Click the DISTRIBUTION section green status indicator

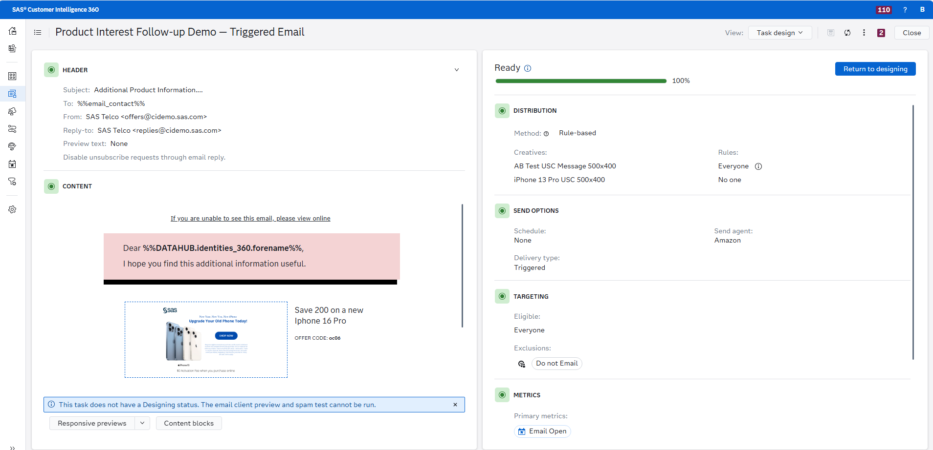(502, 111)
